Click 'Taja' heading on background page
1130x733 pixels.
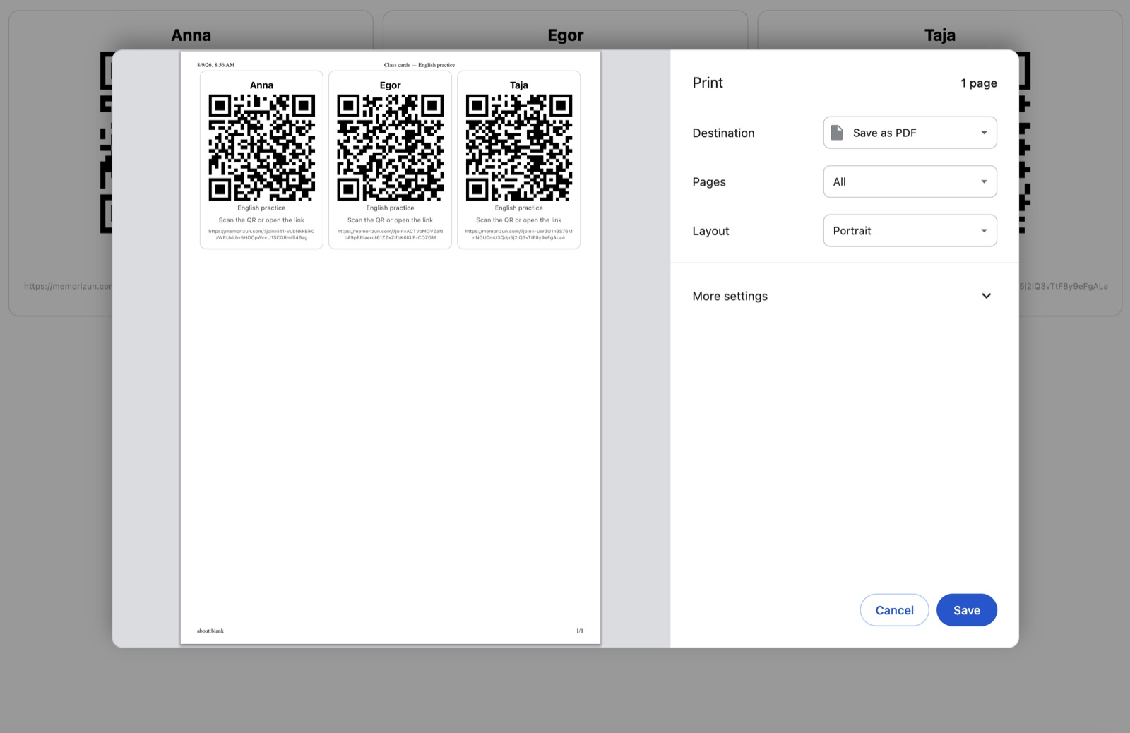(x=940, y=35)
